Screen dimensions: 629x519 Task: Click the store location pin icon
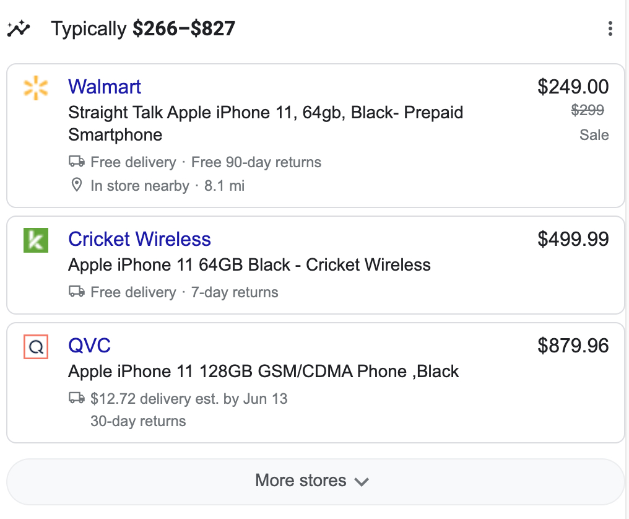[77, 185]
